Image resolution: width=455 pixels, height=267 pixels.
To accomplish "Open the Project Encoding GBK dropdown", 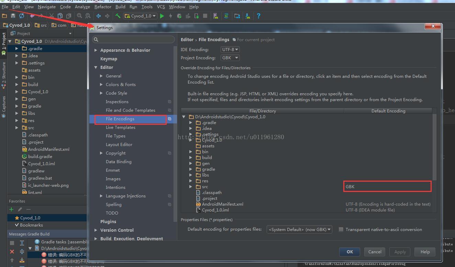I will (x=230, y=58).
